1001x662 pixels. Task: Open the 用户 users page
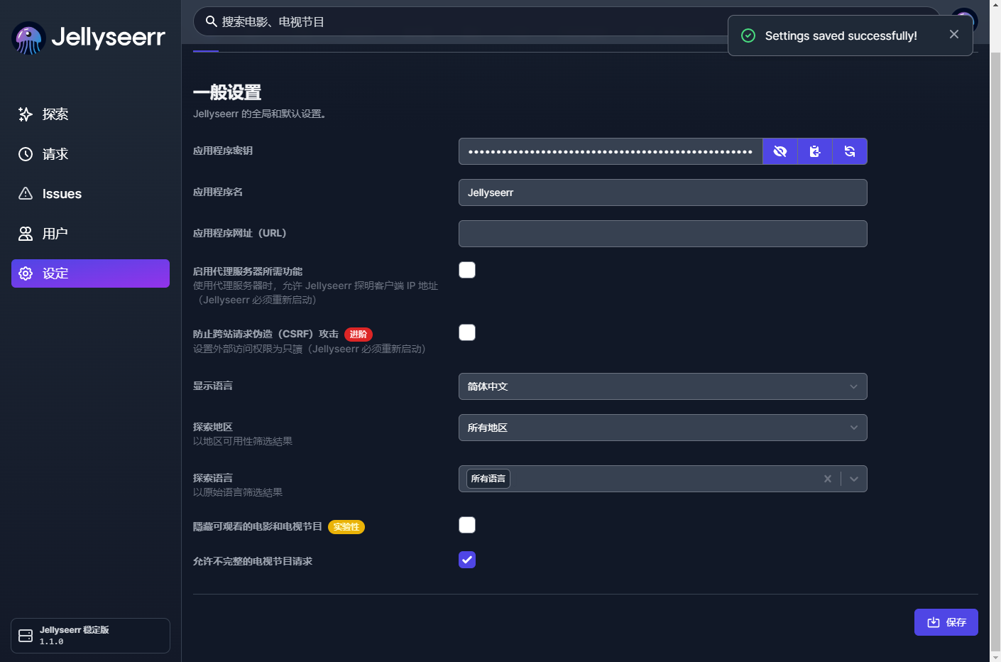click(90, 234)
